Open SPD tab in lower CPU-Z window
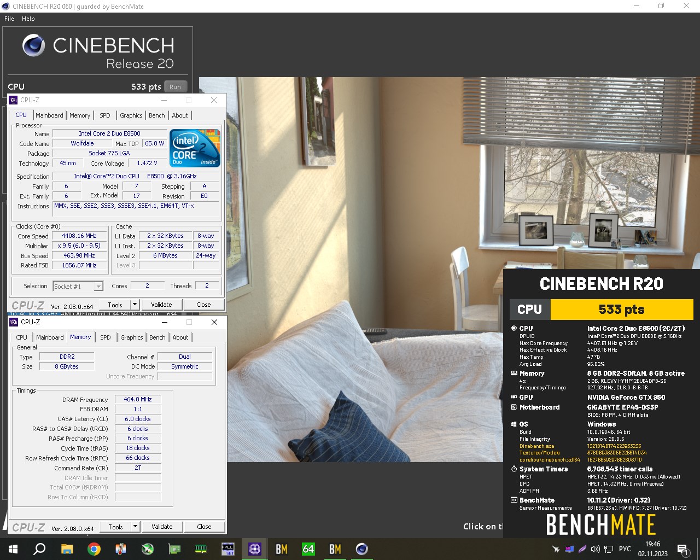This screenshot has height=560, width=700. pyautogui.click(x=106, y=337)
